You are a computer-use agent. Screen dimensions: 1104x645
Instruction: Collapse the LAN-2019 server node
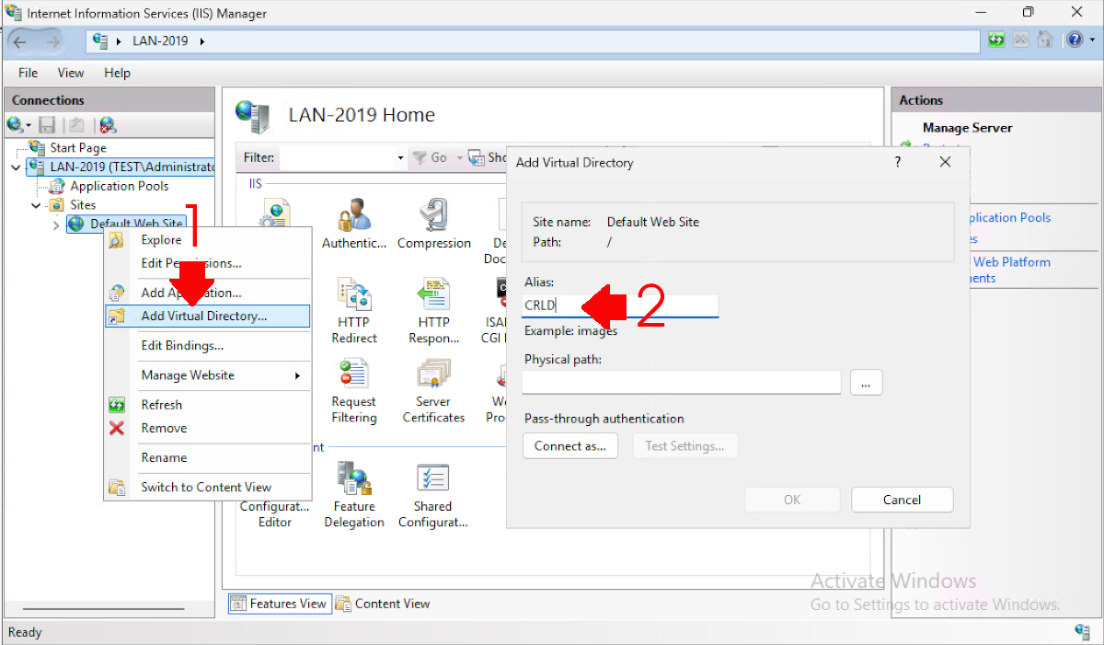pos(16,167)
